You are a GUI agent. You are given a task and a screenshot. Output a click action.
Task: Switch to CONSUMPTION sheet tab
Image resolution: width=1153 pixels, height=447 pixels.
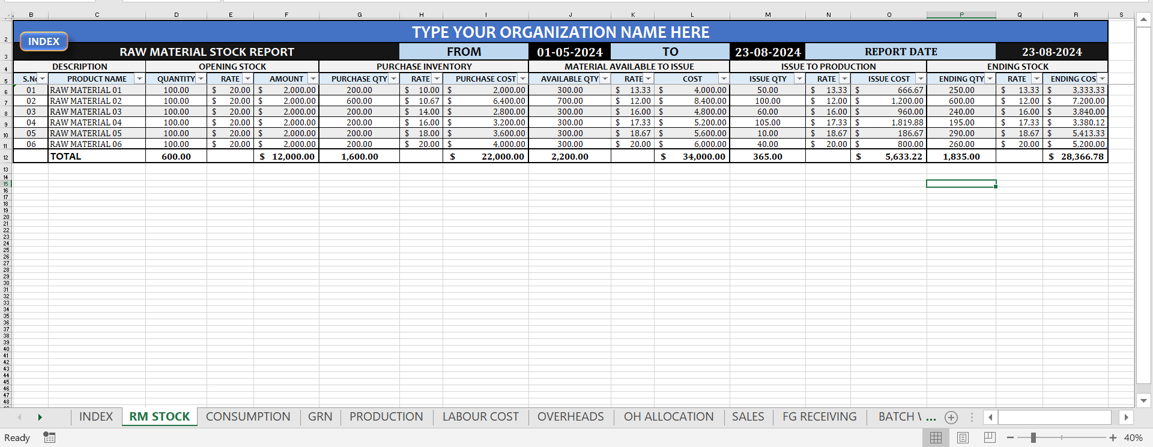tap(248, 417)
